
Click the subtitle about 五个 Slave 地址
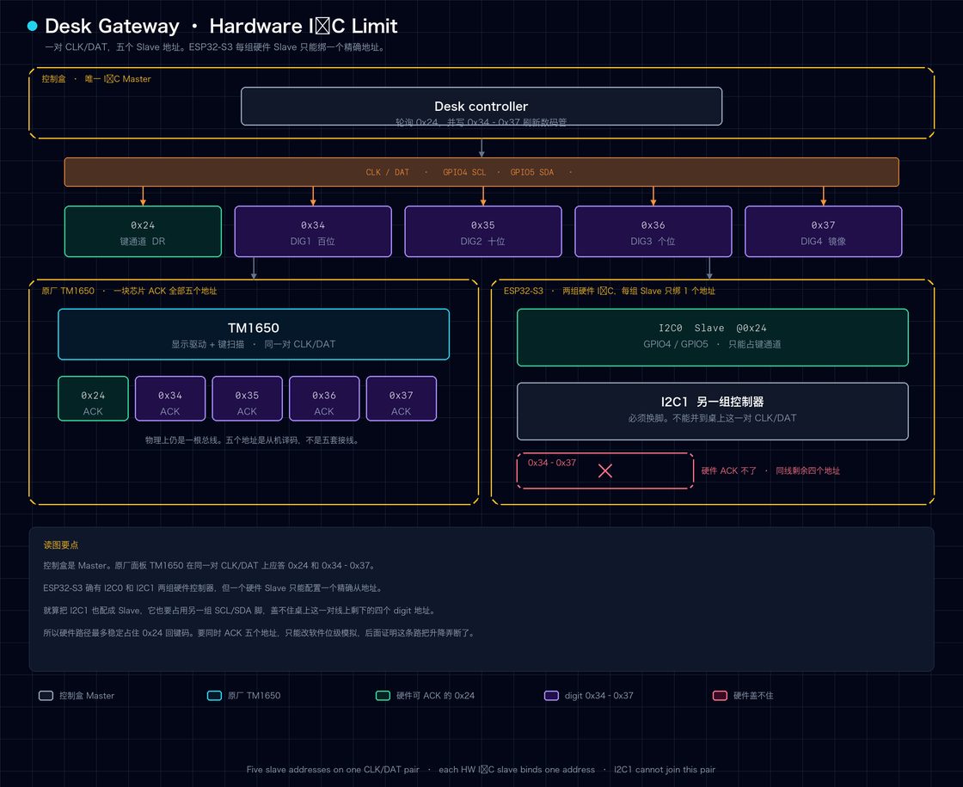216,47
